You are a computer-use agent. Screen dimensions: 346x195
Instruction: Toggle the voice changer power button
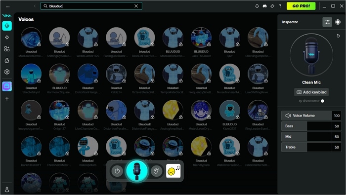[117, 171]
